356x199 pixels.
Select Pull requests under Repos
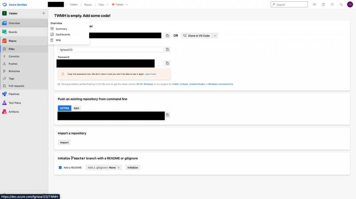[24, 86]
